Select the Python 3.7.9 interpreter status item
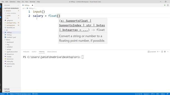 [x=20, y=94]
